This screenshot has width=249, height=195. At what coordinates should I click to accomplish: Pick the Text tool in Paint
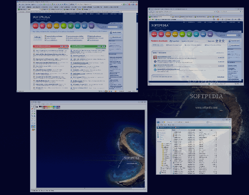point(34,116)
